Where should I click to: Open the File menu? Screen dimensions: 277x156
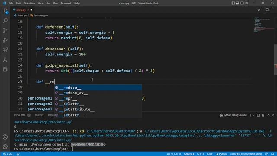pyautogui.click(x=11, y=3)
